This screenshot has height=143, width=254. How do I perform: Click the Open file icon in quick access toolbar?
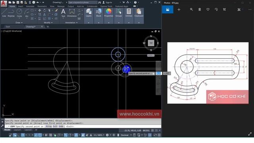[x=14, y=2]
